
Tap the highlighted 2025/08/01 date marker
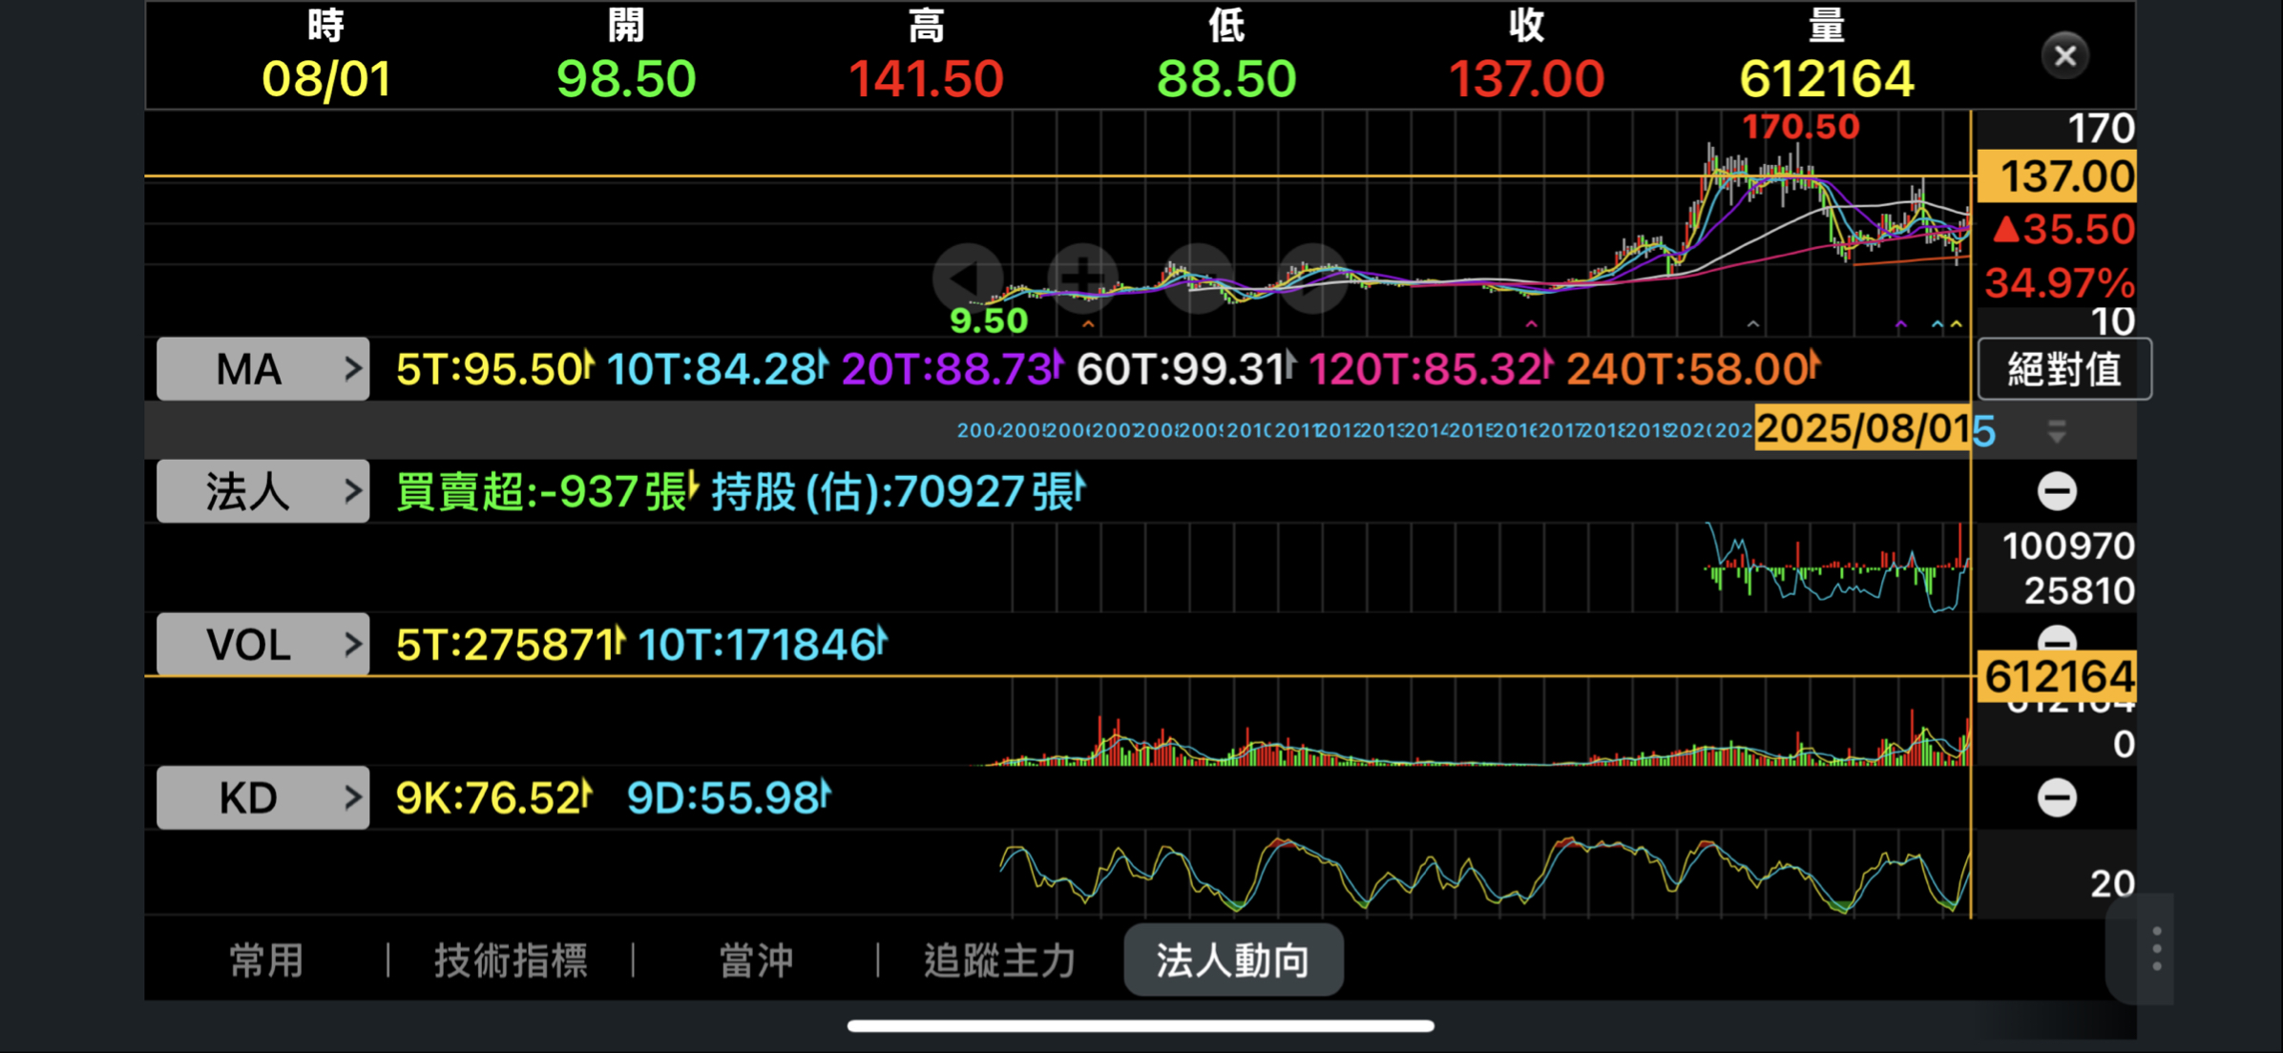tap(1862, 429)
